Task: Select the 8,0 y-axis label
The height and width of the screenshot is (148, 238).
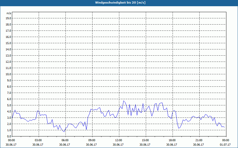Action: pos(9,86)
